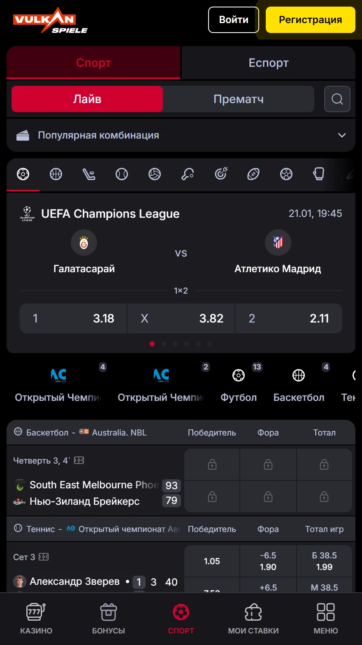Choose the American football icon
This screenshot has height=645, width=362.
click(253, 174)
